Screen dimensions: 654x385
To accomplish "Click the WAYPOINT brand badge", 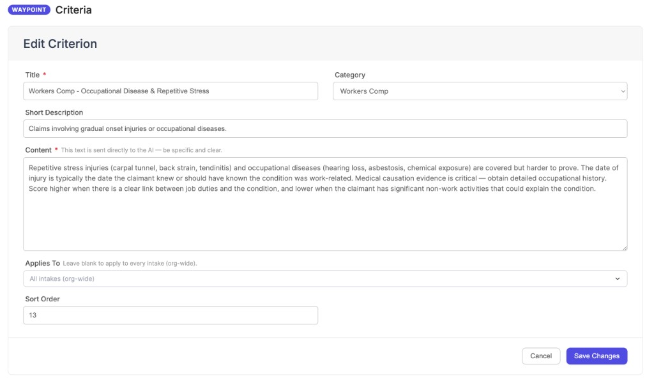I will pyautogui.click(x=28, y=10).
